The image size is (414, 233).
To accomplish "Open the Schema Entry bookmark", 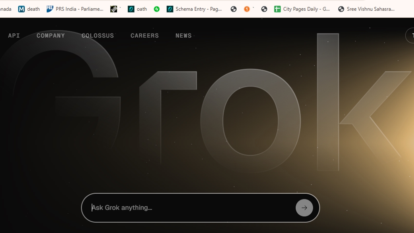I will 194,9.
